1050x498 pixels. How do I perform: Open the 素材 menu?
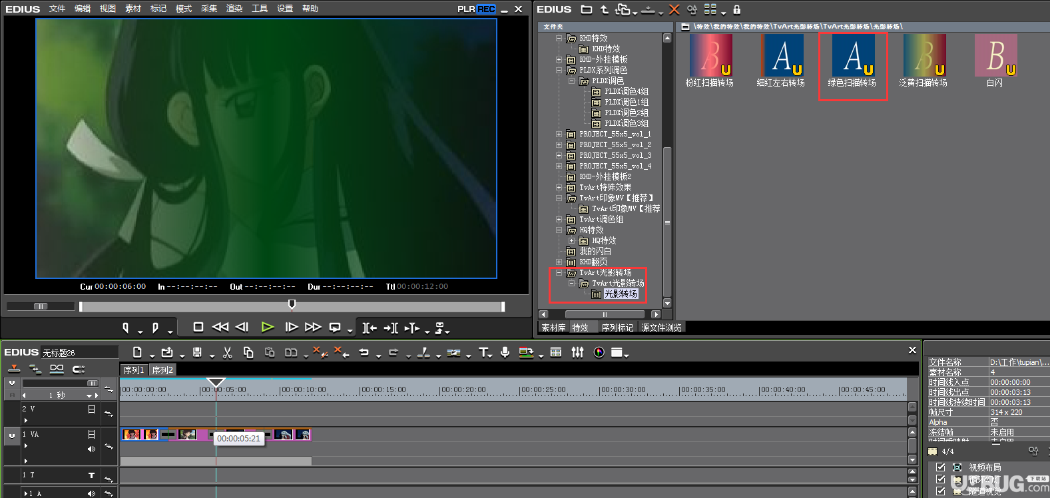tap(133, 9)
